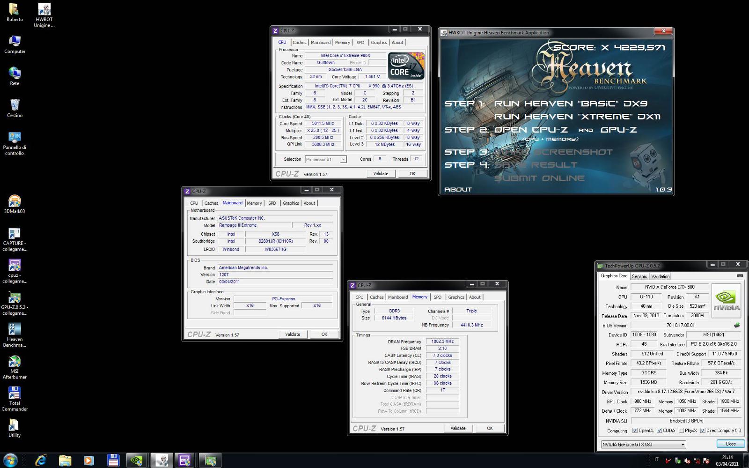The height and width of the screenshot is (468, 749).
Task: Click the Rampage III Extreme model field
Action: point(255,225)
